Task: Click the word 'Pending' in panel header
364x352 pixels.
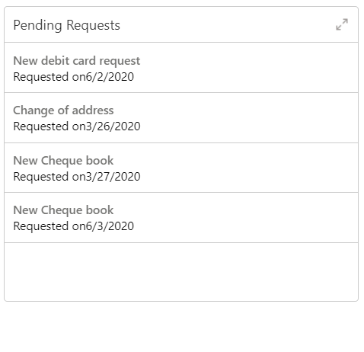Action: coord(37,26)
